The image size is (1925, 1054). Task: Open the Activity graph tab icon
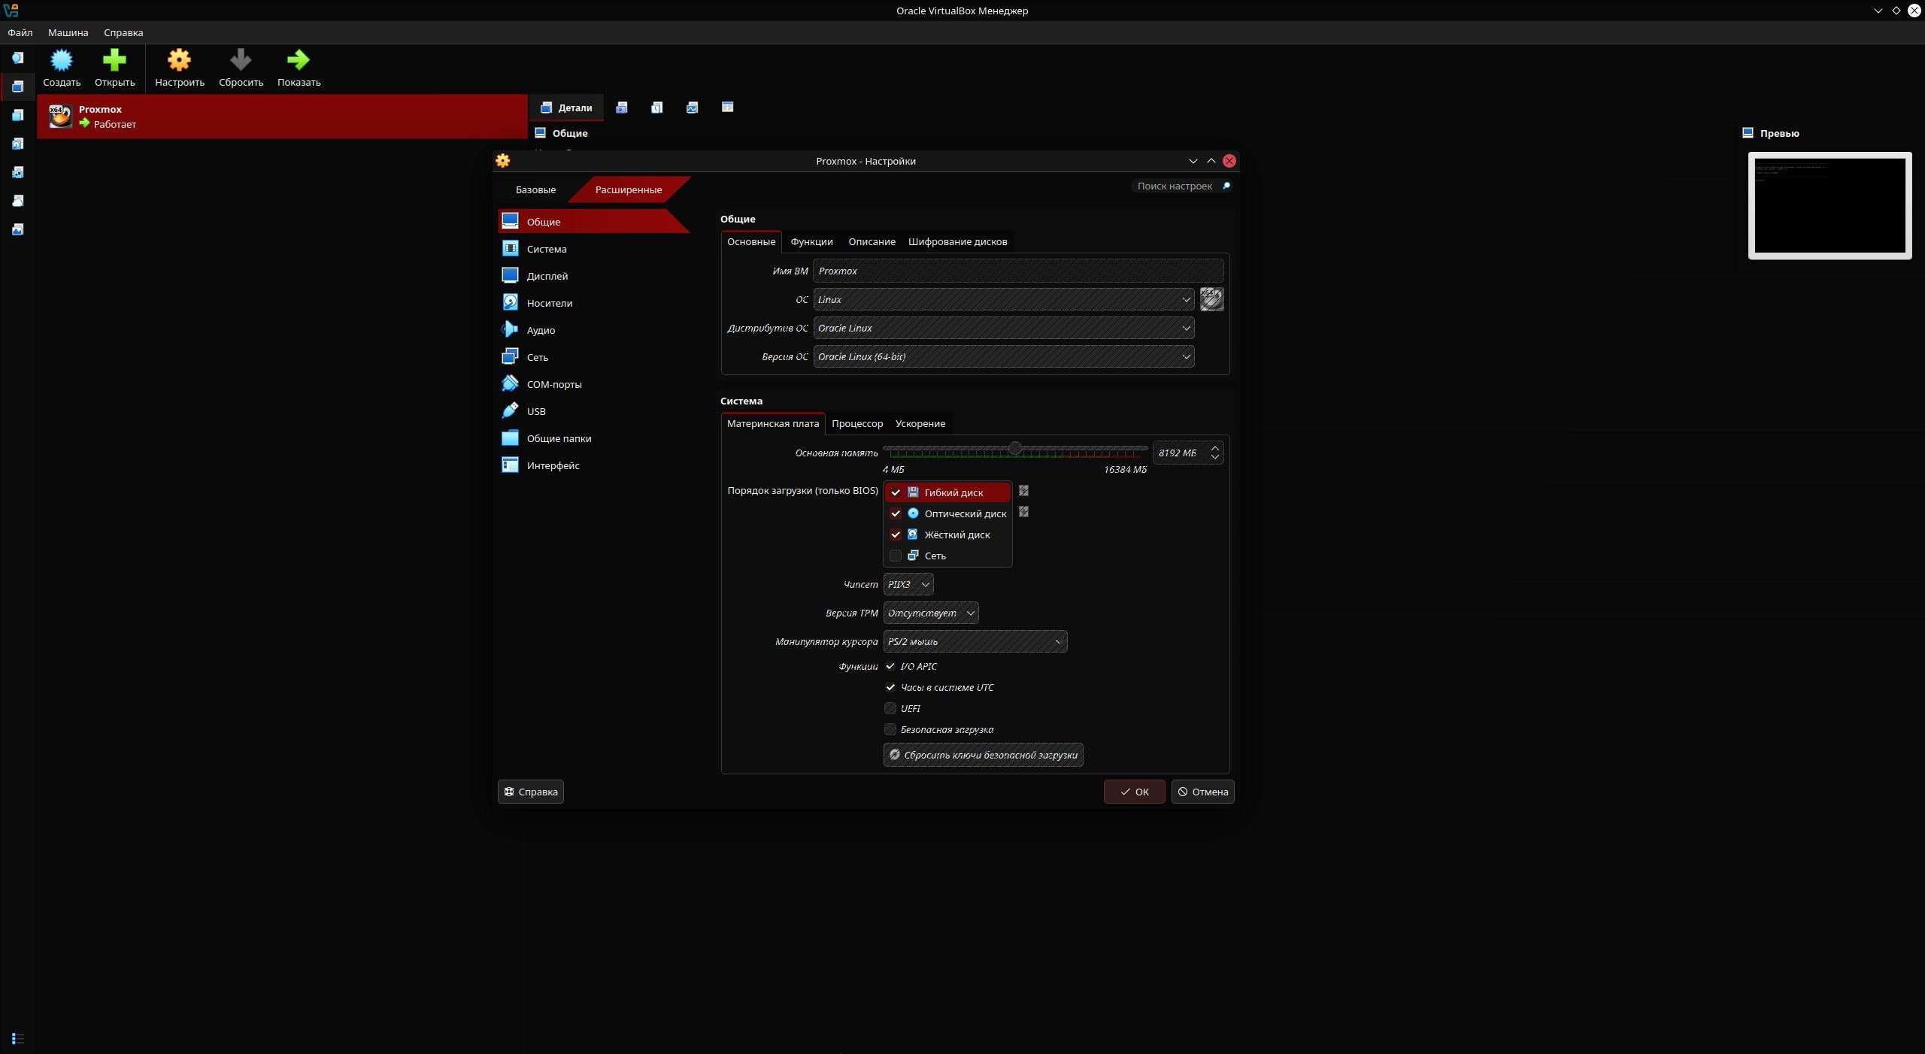(692, 108)
